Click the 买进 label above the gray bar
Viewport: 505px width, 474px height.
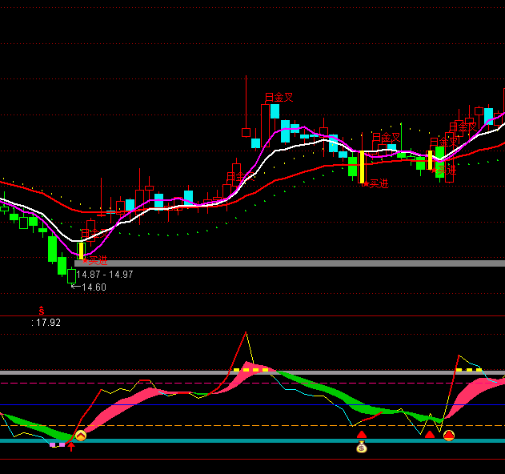pyautogui.click(x=95, y=259)
